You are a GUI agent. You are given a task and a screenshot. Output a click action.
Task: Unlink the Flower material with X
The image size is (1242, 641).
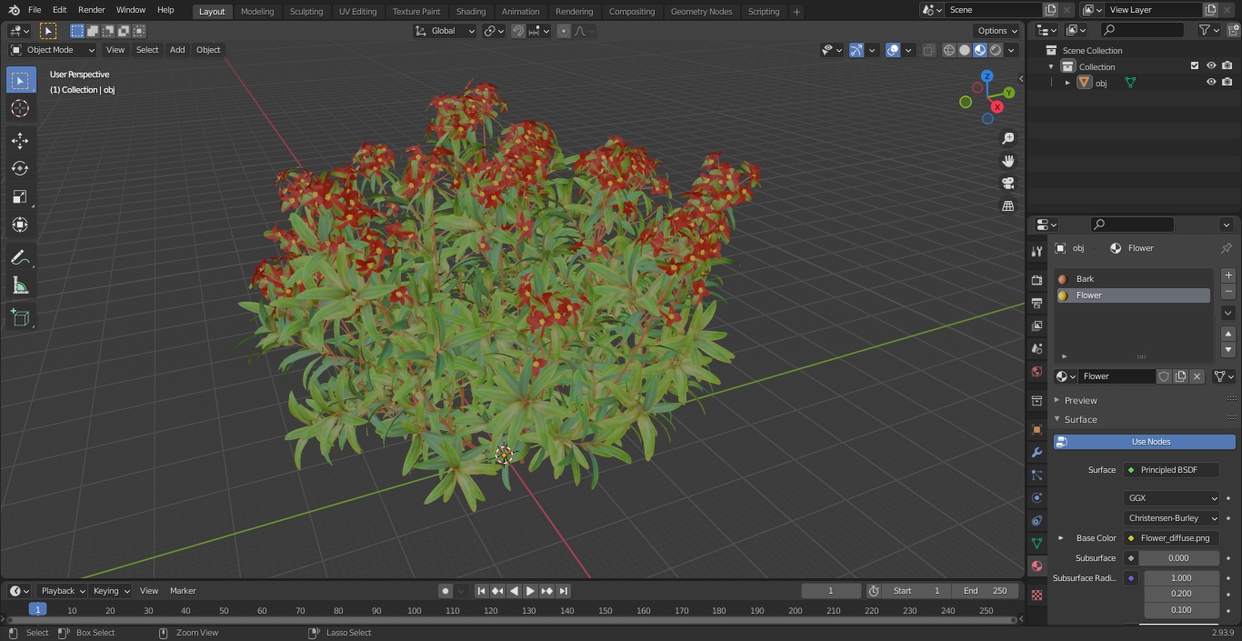tap(1197, 376)
